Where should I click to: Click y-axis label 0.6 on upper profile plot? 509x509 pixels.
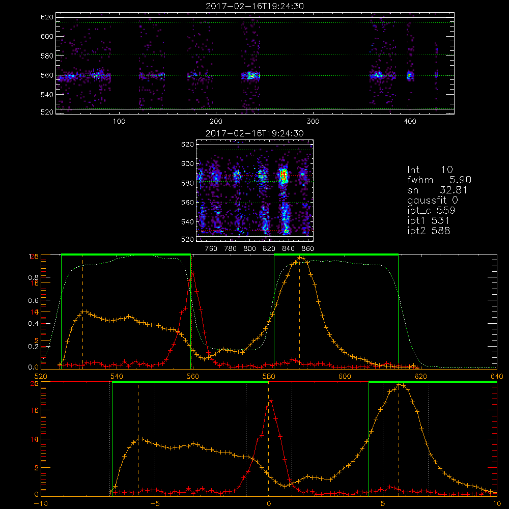point(33,300)
